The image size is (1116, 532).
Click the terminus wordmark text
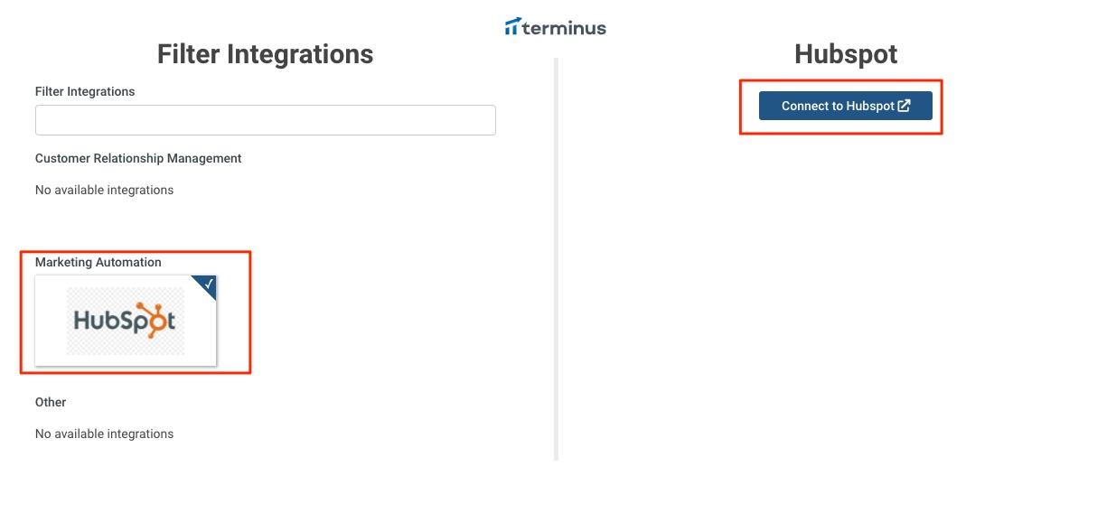click(564, 27)
